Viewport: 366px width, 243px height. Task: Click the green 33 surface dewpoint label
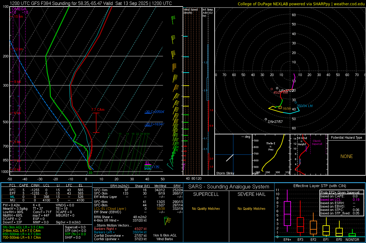click(x=90, y=173)
